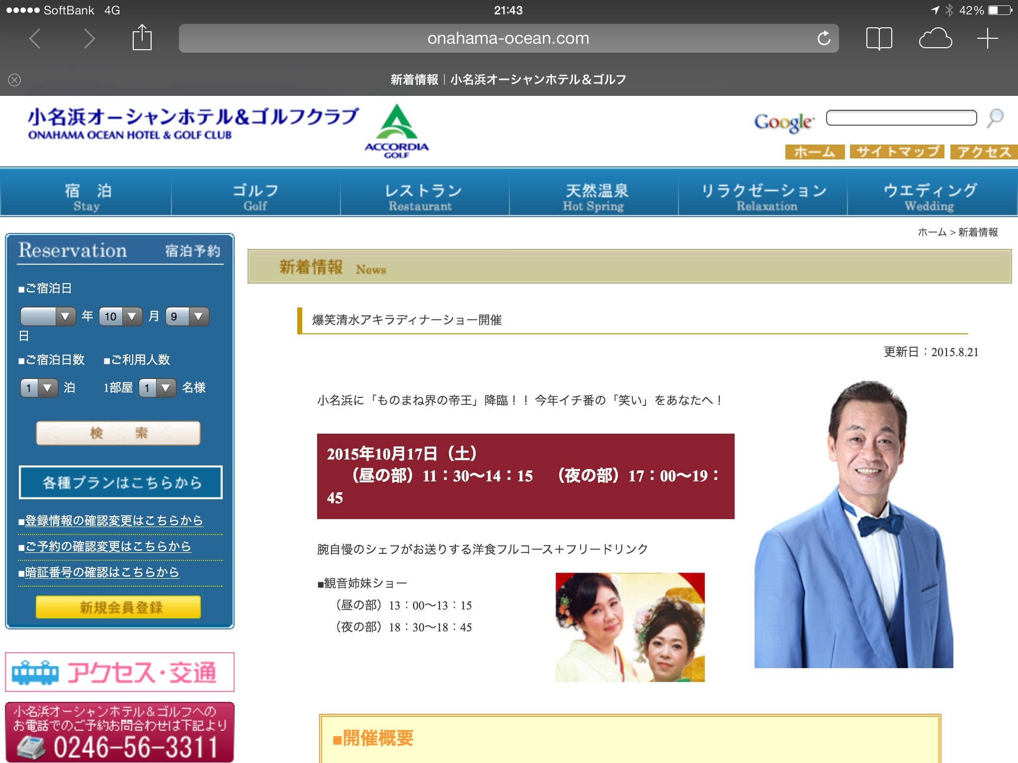Click the ホーム breadcrumb link
Viewport: 1018px width, 763px height.
point(932,232)
